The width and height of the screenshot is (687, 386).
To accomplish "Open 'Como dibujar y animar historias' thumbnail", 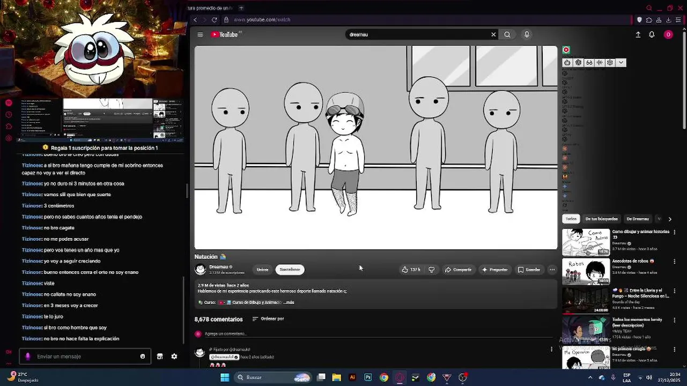I will coord(586,242).
